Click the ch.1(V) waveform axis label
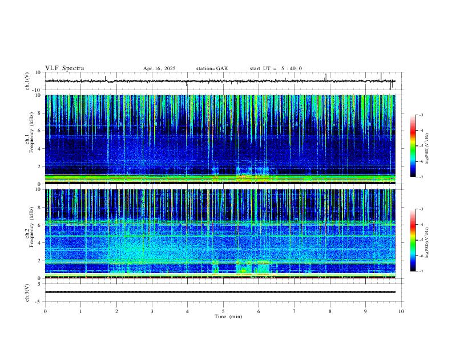 (27, 81)
